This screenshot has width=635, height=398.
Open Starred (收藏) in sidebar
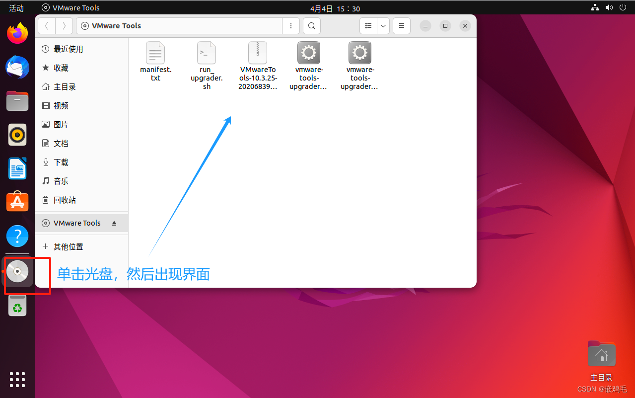81,68
